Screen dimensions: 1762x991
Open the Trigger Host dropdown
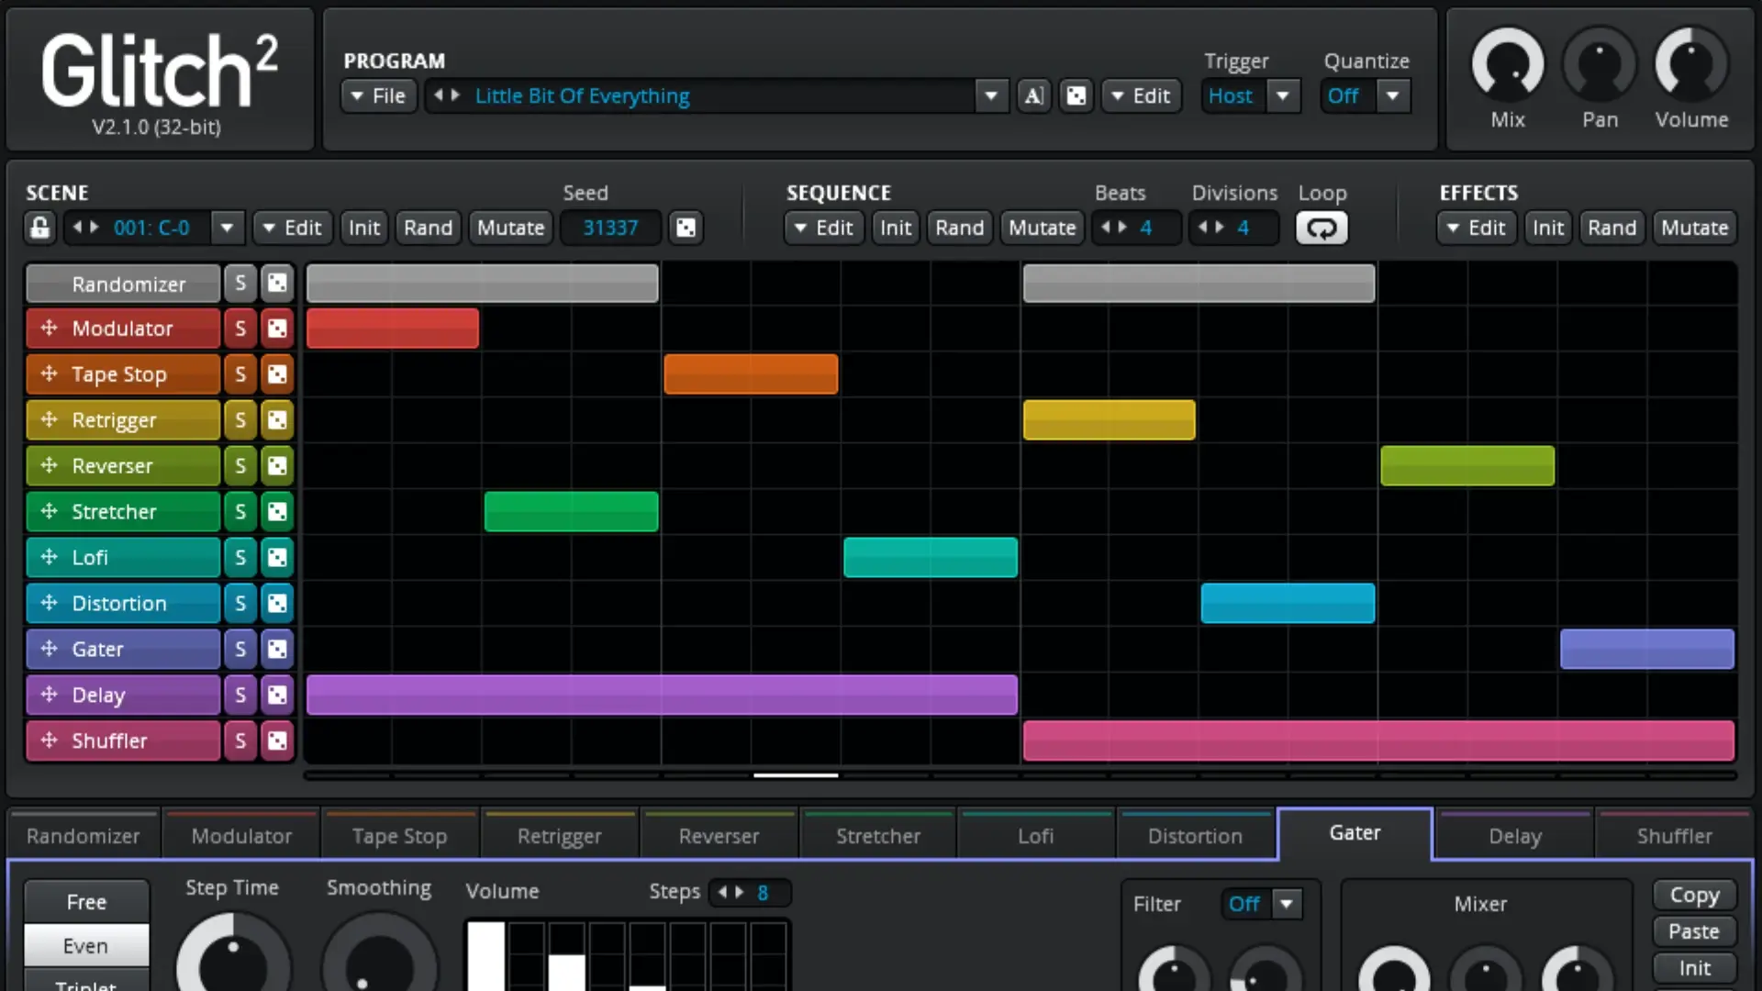1283,95
